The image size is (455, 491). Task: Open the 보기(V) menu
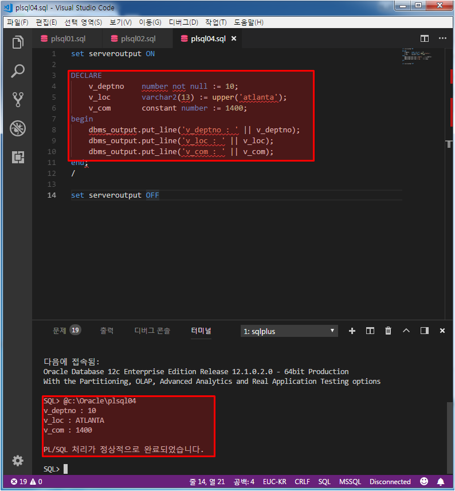[120, 22]
